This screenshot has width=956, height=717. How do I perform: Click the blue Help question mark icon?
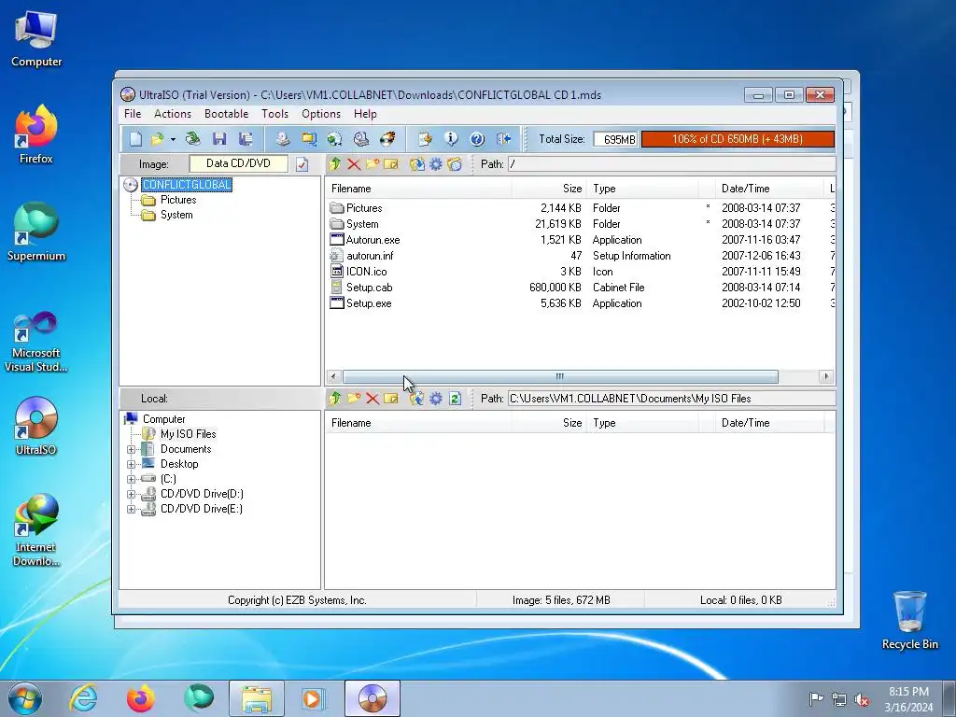click(477, 139)
